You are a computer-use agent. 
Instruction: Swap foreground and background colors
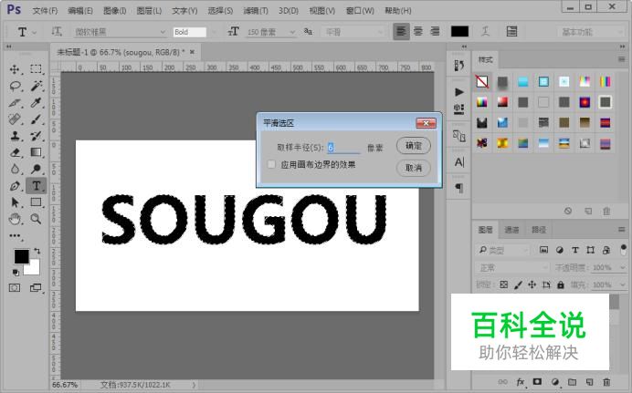[37, 251]
